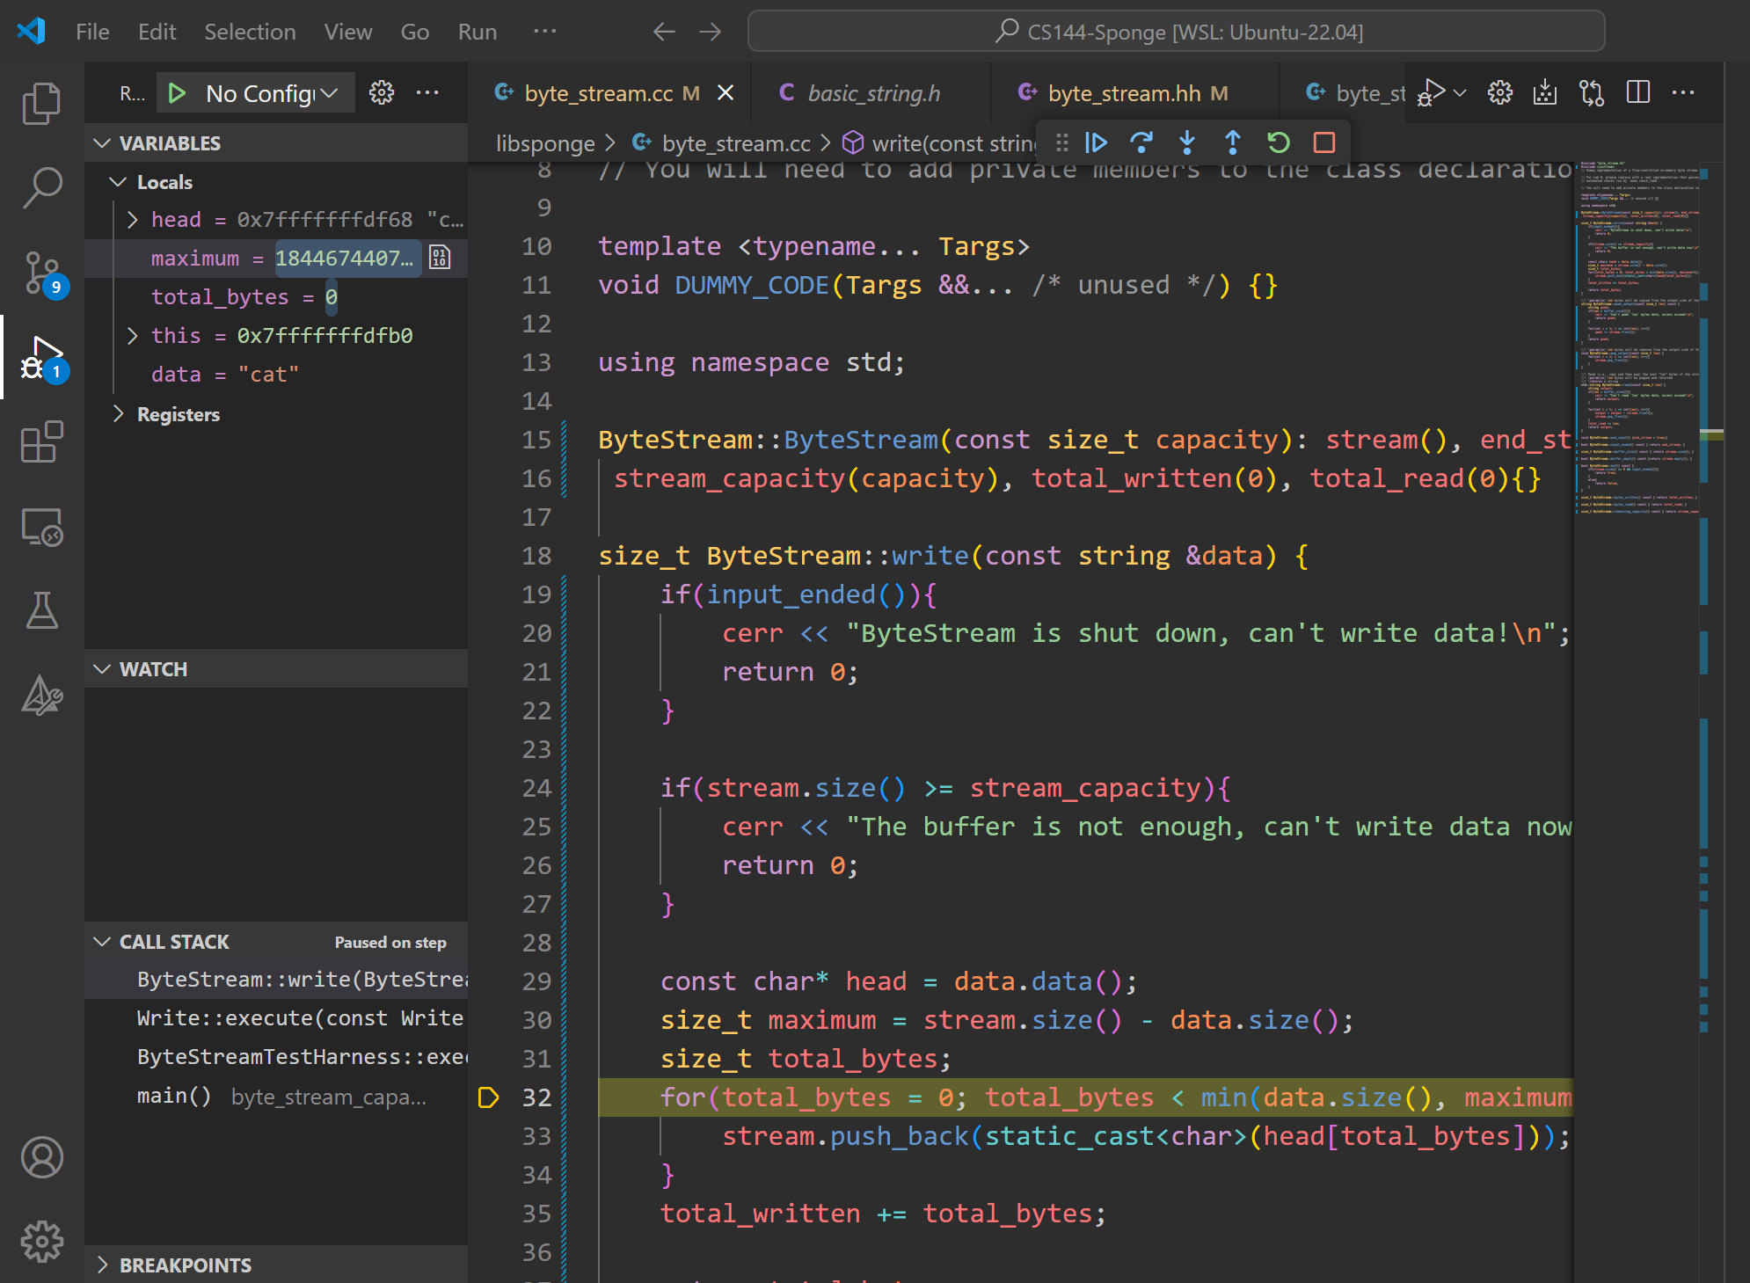Open the Search view in activity bar
Viewport: 1750px width, 1283px height.
click(41, 188)
